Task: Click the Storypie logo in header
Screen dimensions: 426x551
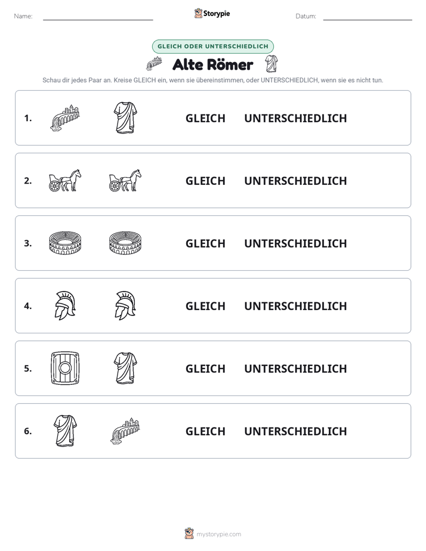Action: click(212, 13)
